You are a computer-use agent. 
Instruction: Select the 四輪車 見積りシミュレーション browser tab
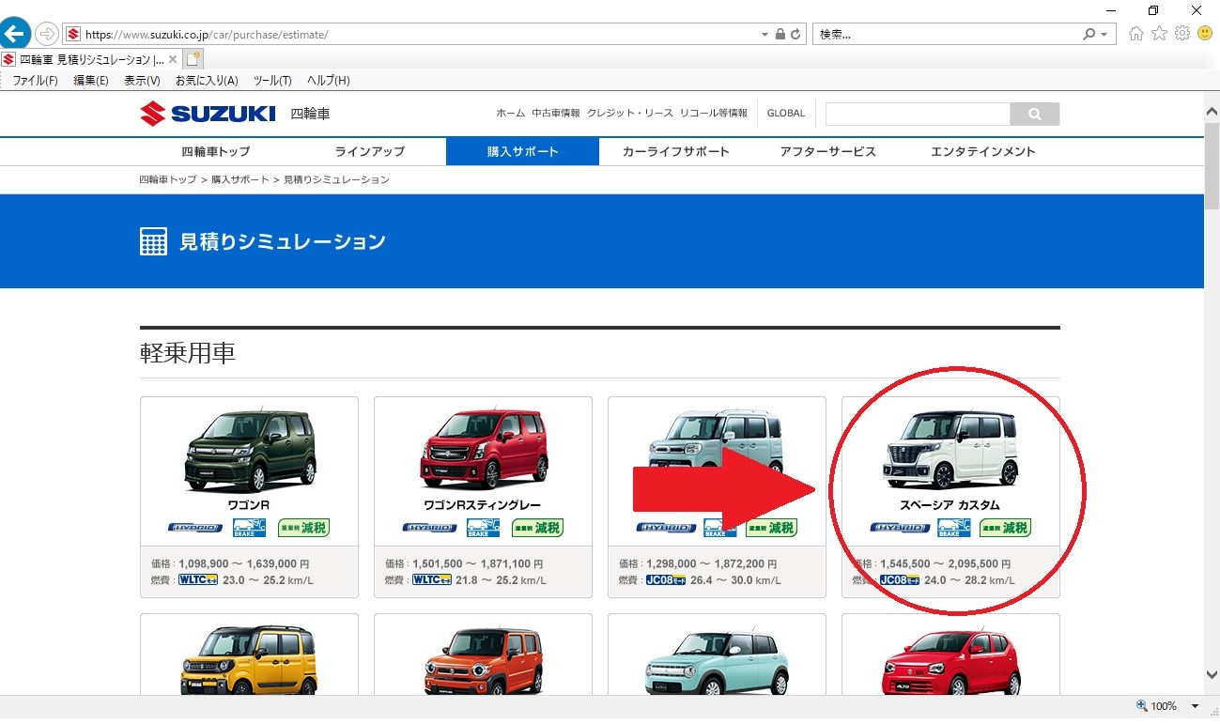click(90, 59)
